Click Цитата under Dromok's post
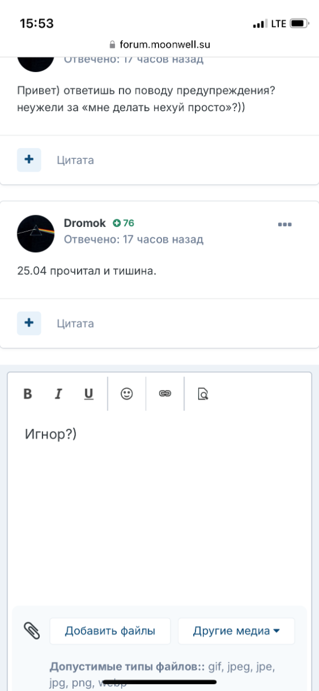The image size is (319, 691). [75, 324]
